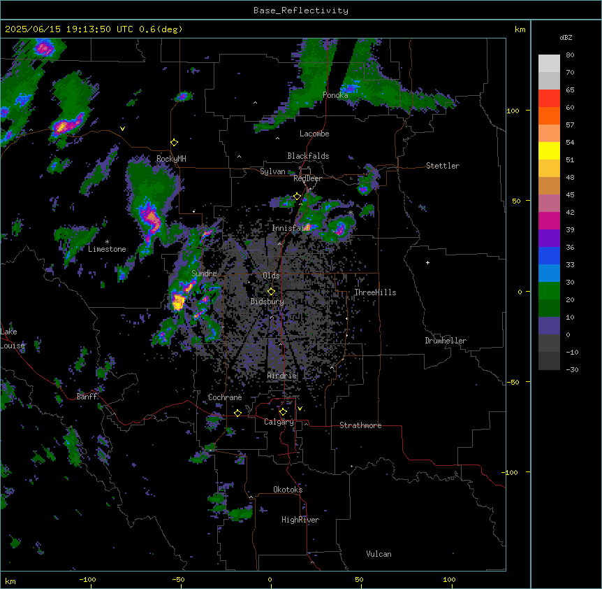Image resolution: width=602 pixels, height=589 pixels.
Task: Click the 50 tick label on the horizontal axis
Action: pos(359,579)
